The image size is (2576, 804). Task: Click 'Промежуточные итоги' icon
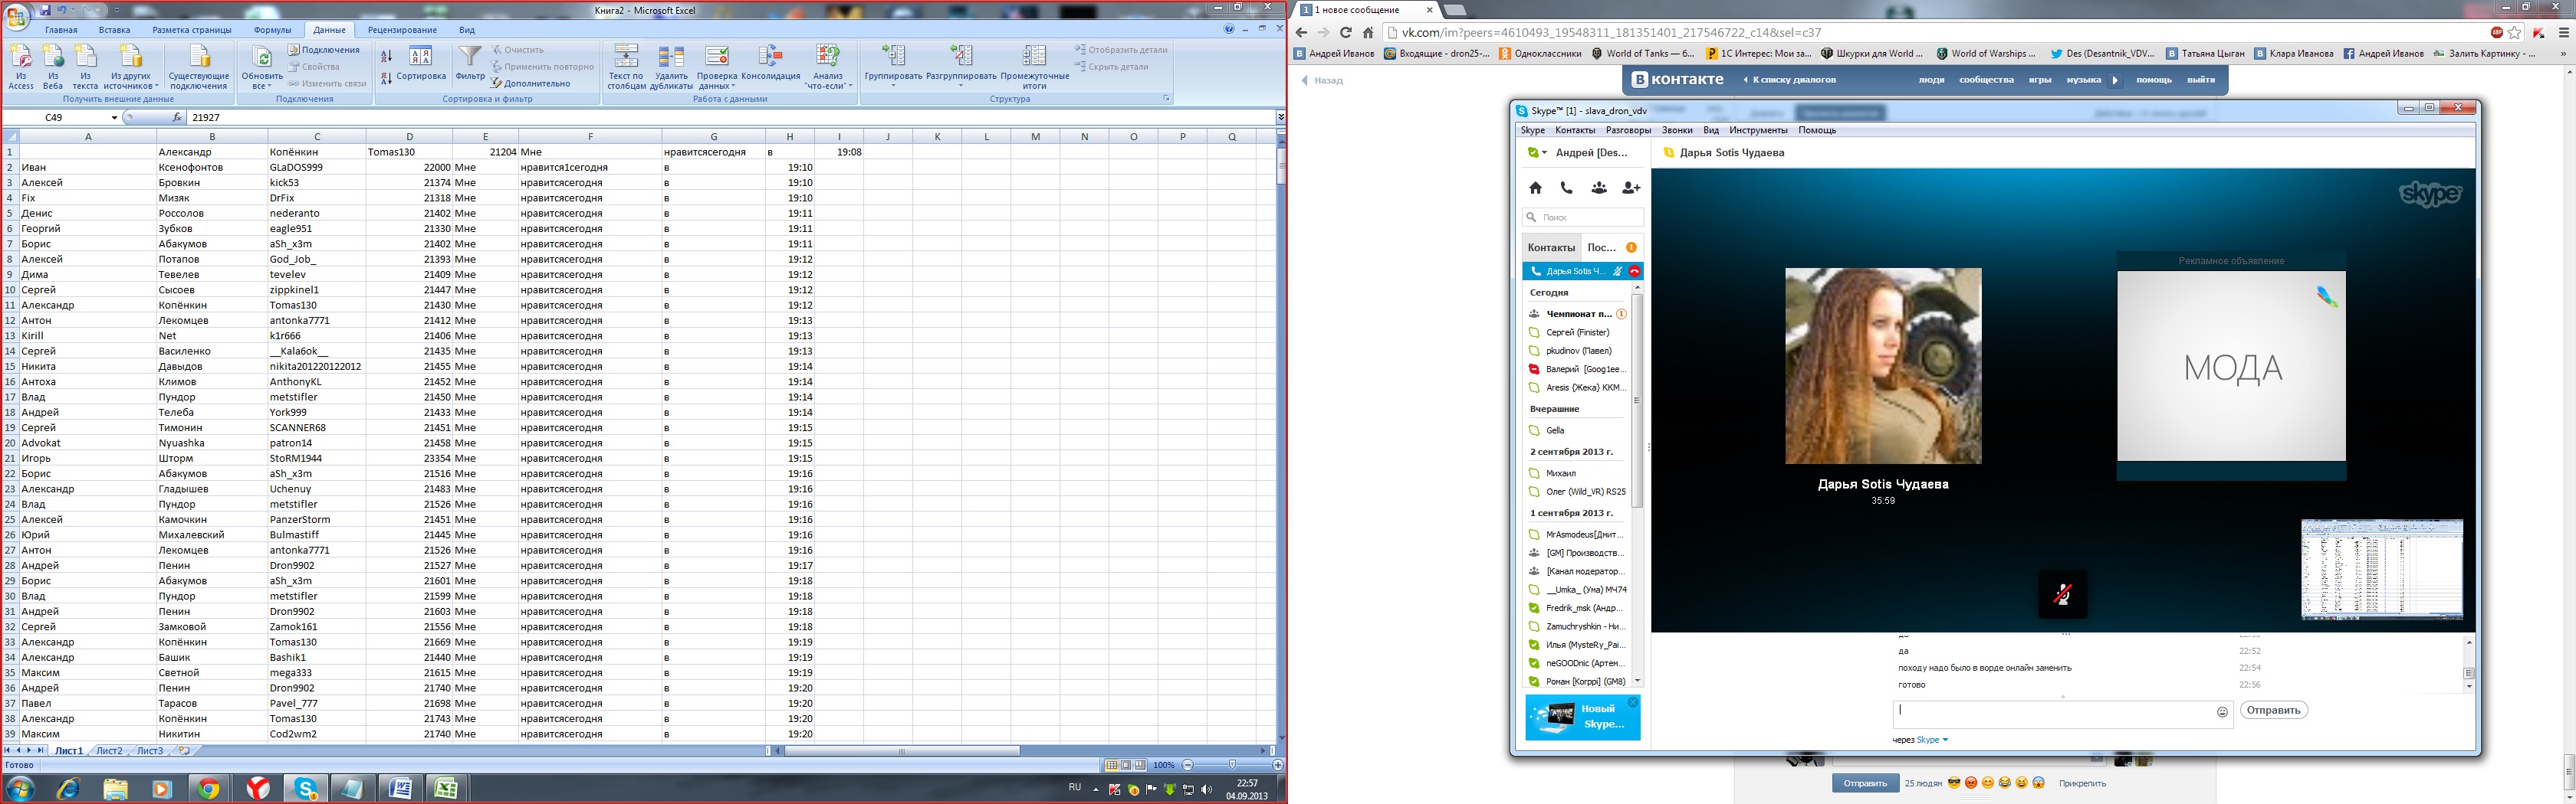(1034, 66)
